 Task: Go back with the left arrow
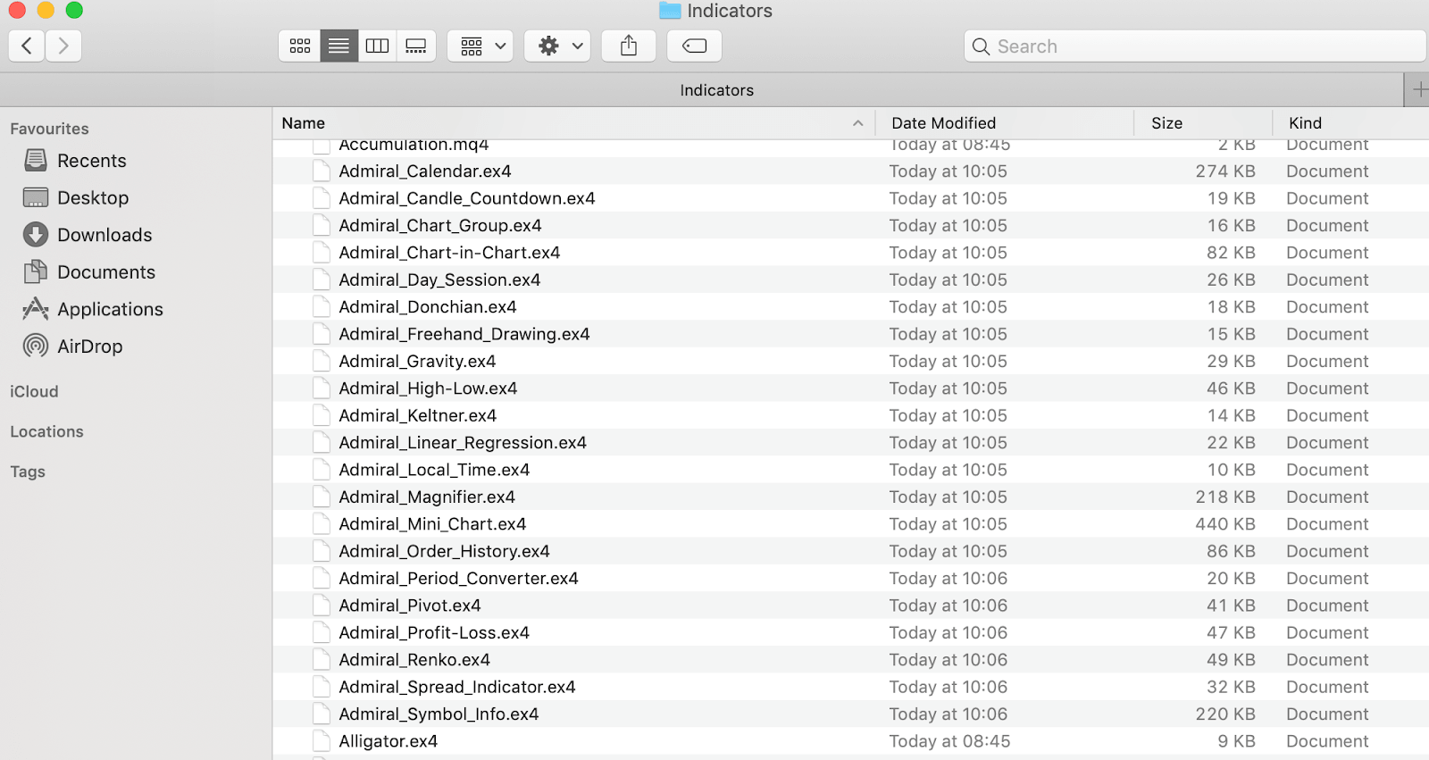pos(27,46)
